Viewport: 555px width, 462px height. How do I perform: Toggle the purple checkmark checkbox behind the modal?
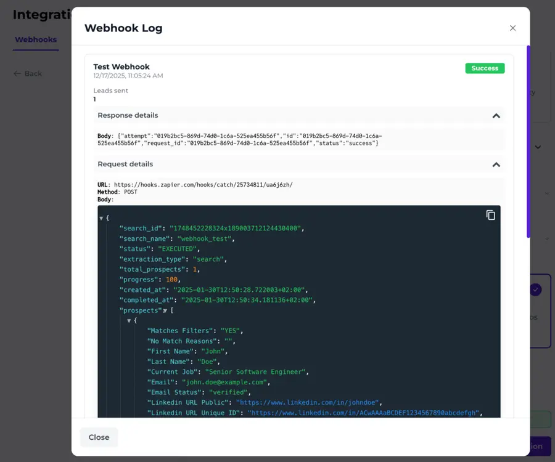[536, 290]
